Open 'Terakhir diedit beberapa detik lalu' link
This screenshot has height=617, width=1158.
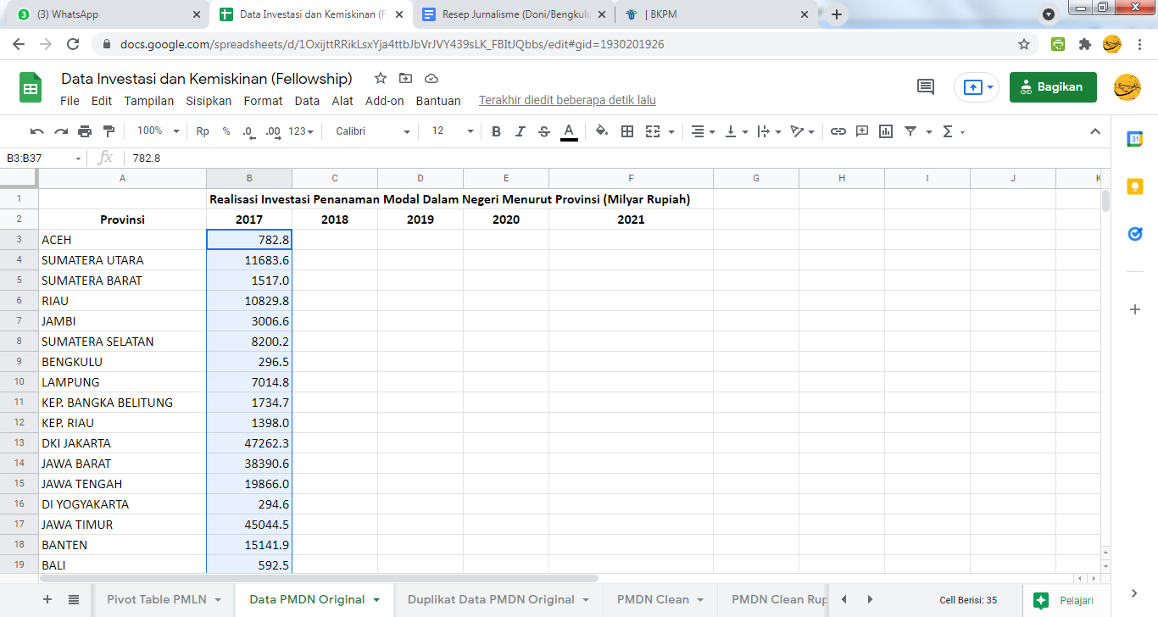[567, 101]
